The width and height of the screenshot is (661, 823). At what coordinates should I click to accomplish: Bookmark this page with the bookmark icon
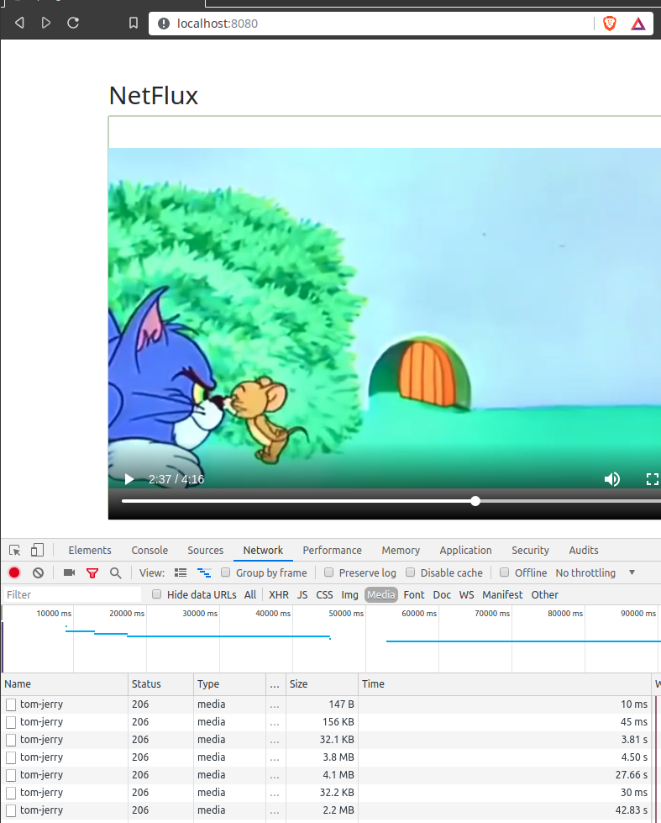pyautogui.click(x=134, y=23)
